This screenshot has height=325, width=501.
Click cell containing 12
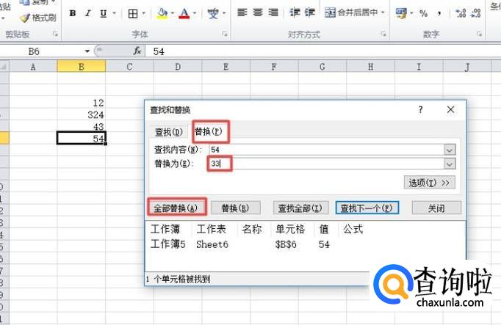coord(81,103)
